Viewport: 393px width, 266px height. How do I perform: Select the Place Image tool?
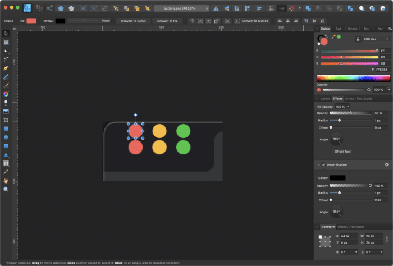pyautogui.click(x=6, y=112)
